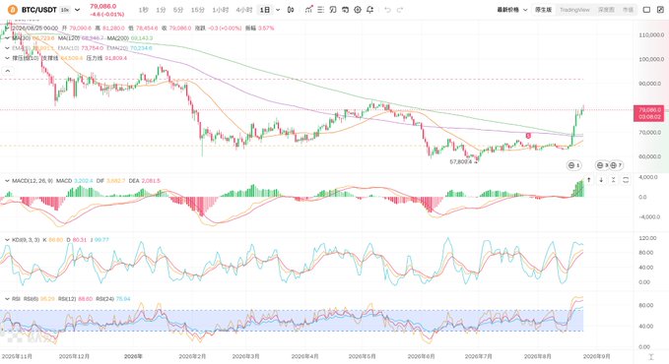Collapse the KDJ indicator legend
Viewport: 669px width, 364px height.
pyautogui.click(x=7, y=240)
